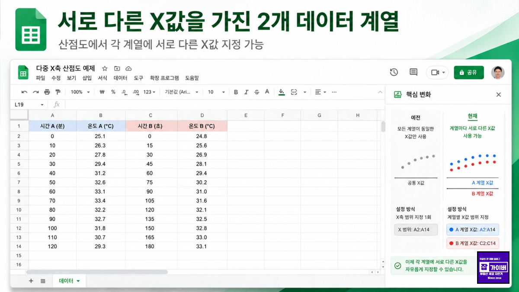This screenshot has height=292, width=519.
Task: Open the horizontal align dropdown
Action: point(320,92)
